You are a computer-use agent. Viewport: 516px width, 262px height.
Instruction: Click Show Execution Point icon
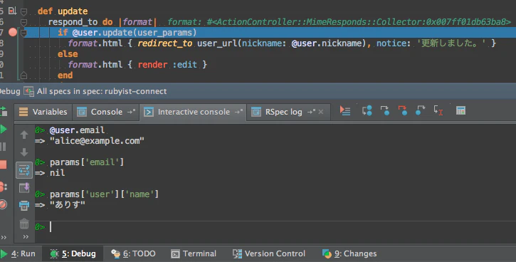[x=345, y=111]
